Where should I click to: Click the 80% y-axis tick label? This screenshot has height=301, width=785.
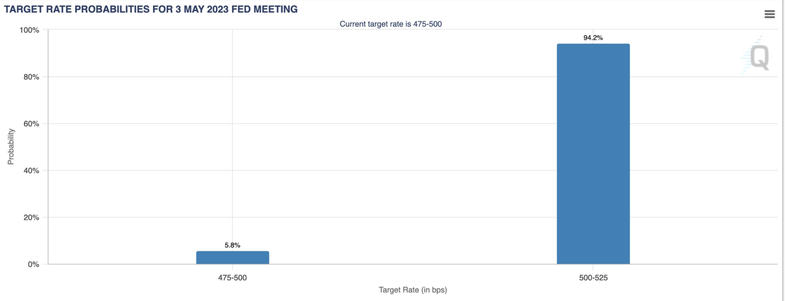[x=31, y=77]
